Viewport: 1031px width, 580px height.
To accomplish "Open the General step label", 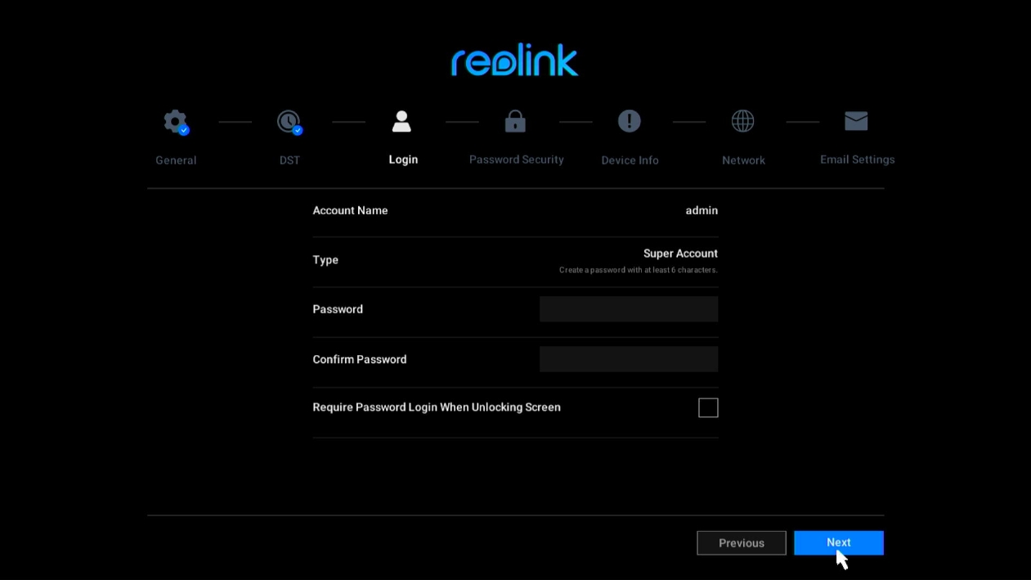I will pos(176,160).
